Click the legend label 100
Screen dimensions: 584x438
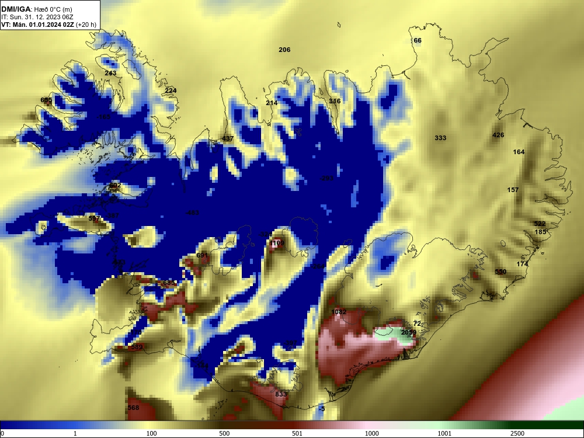(151, 433)
